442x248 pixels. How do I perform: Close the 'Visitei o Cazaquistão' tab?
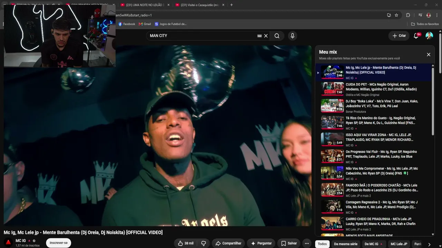tap(223, 5)
